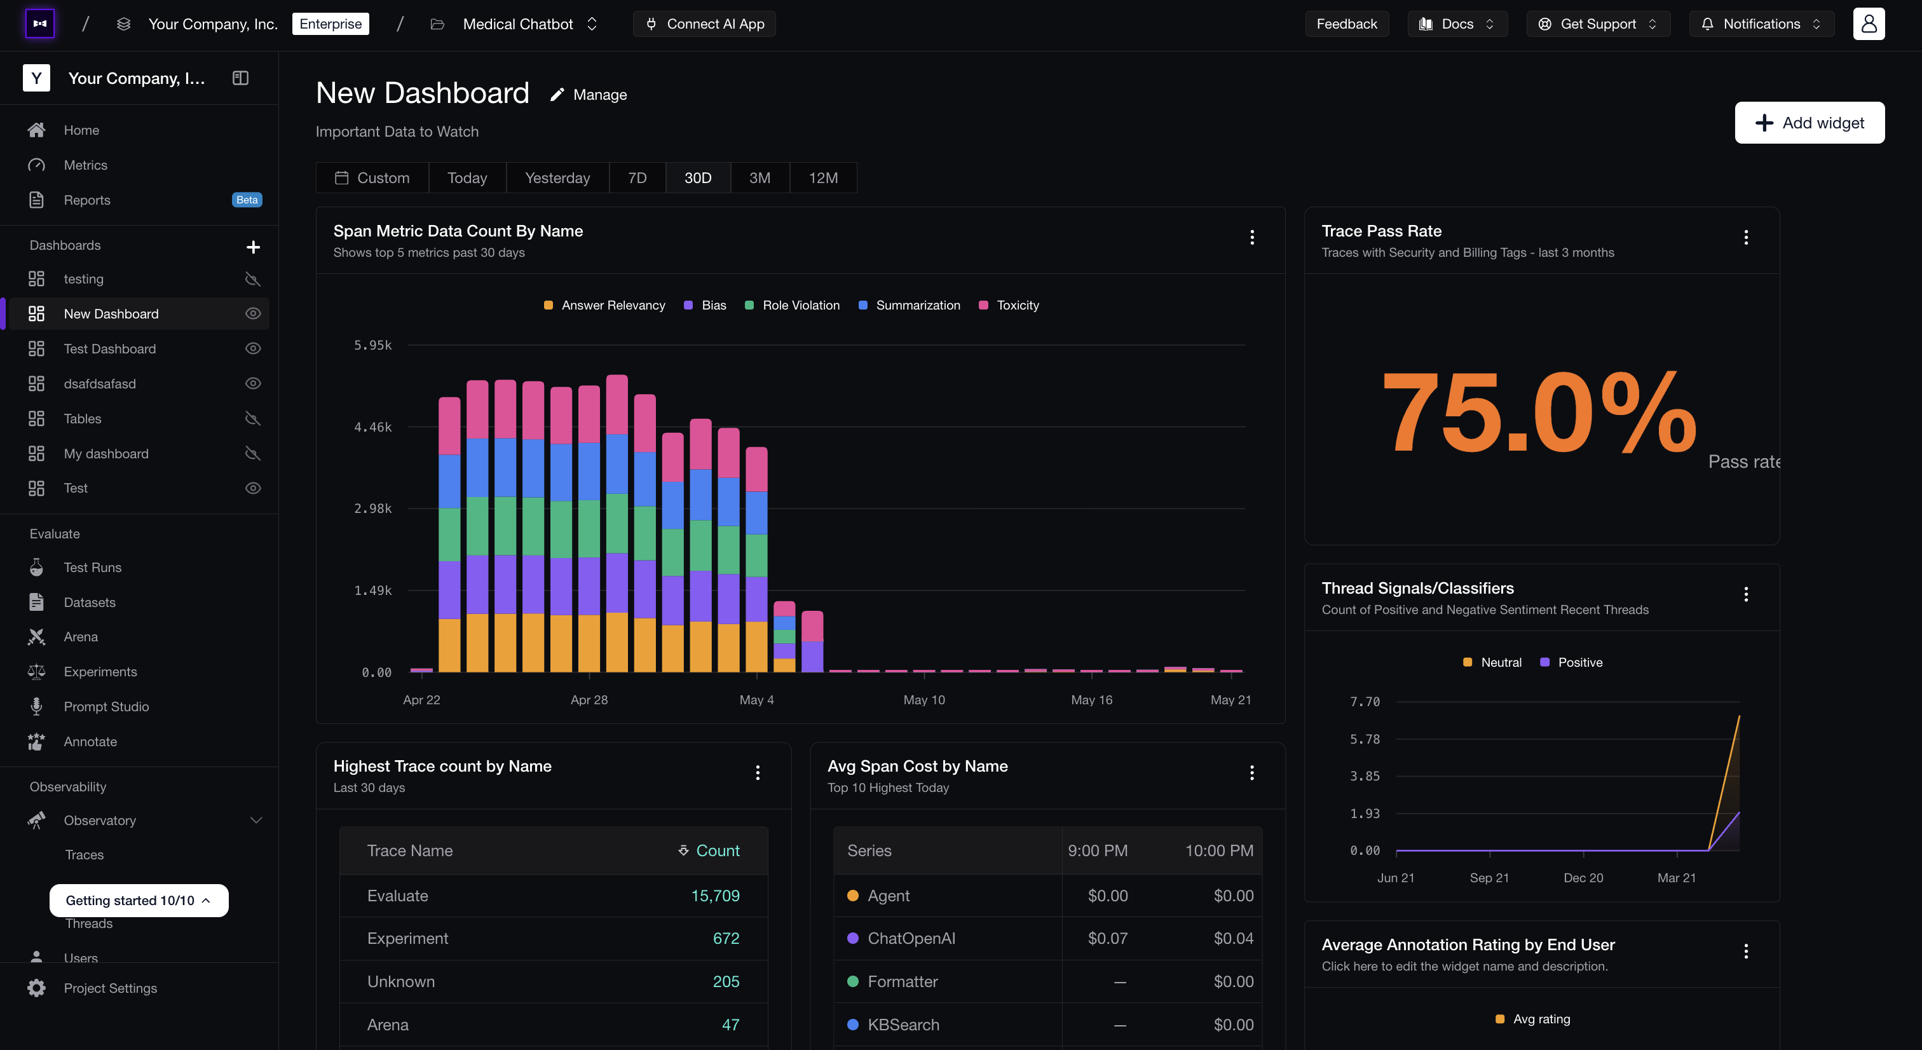Click the Project Settings gear icon

pyautogui.click(x=36, y=987)
